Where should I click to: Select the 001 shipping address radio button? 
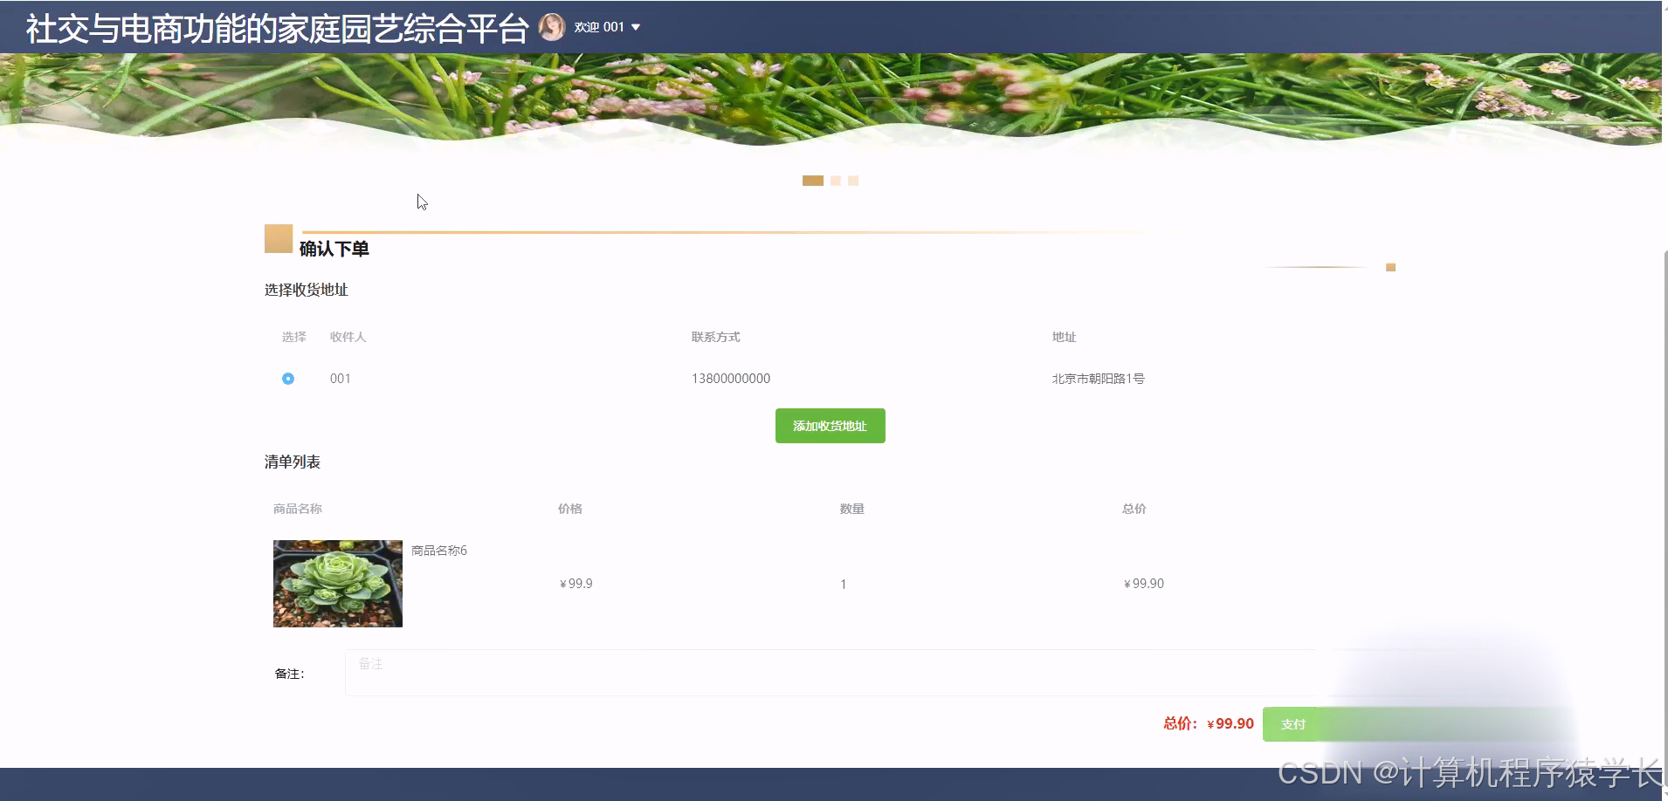pos(287,378)
